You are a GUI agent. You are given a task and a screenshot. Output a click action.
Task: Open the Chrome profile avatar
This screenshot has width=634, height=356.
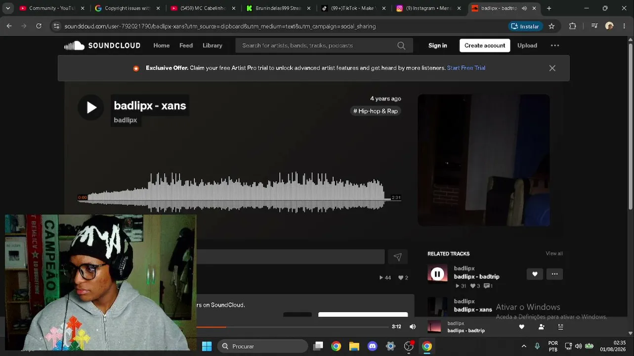(609, 26)
